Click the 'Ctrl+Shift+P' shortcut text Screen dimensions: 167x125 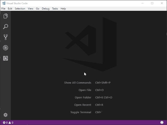pyautogui.click(x=103, y=83)
